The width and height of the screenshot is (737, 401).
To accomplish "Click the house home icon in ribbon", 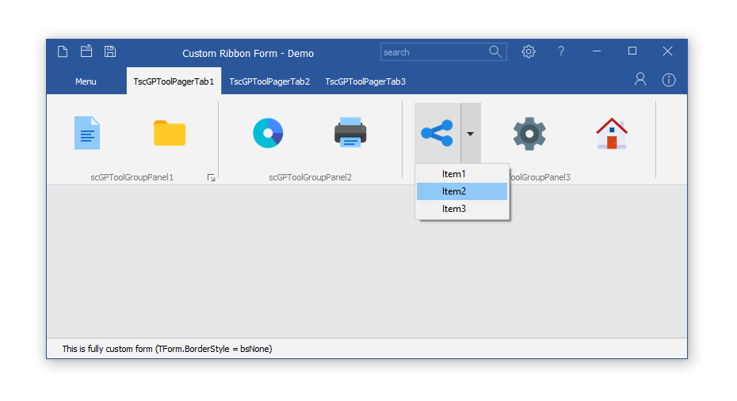I will pyautogui.click(x=612, y=133).
